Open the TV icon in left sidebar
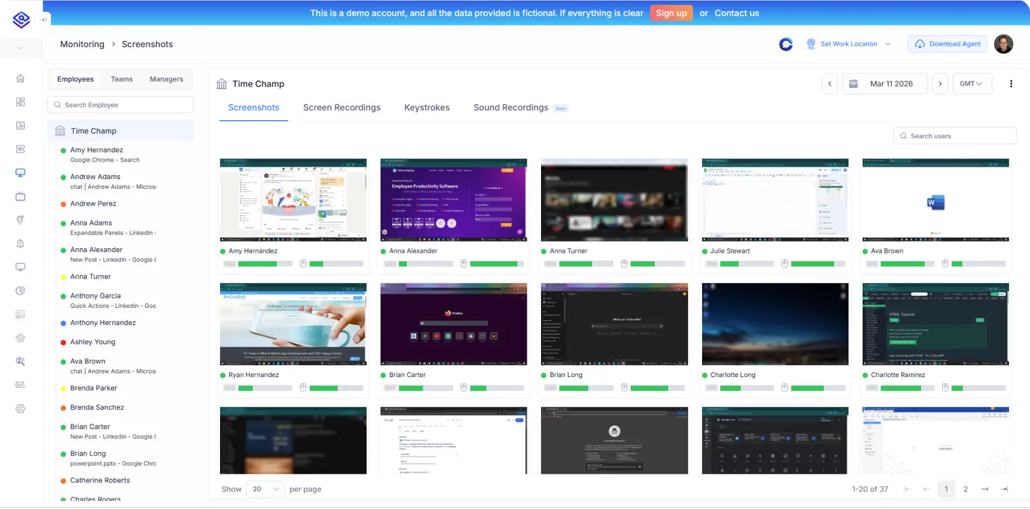The width and height of the screenshot is (1030, 509). [20, 196]
